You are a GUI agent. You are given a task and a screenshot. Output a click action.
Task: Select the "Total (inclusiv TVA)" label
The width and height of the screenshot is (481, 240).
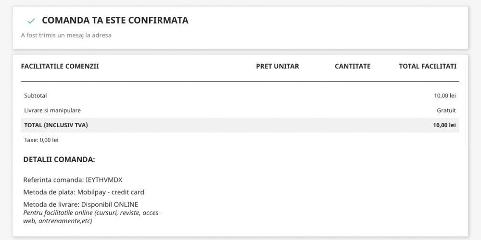click(56, 125)
